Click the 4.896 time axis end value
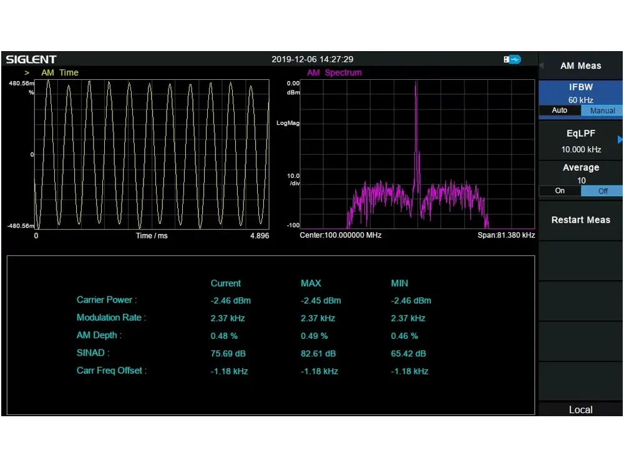This screenshot has height=468, width=624. 260,236
